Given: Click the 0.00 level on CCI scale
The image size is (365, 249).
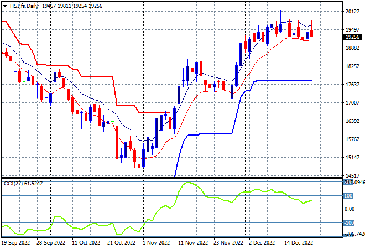Looking at the screenshot, I should click(350, 209).
